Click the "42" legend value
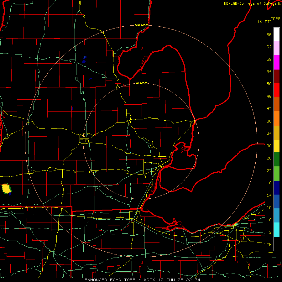The image size is (282, 282). pyautogui.click(x=269, y=109)
